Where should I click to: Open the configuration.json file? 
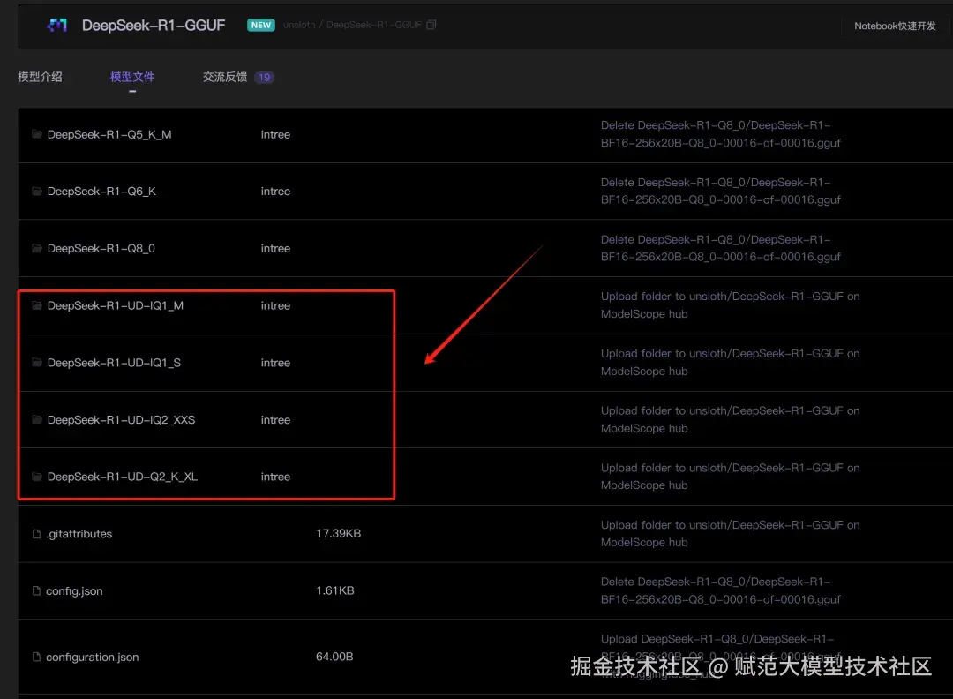[93, 657]
